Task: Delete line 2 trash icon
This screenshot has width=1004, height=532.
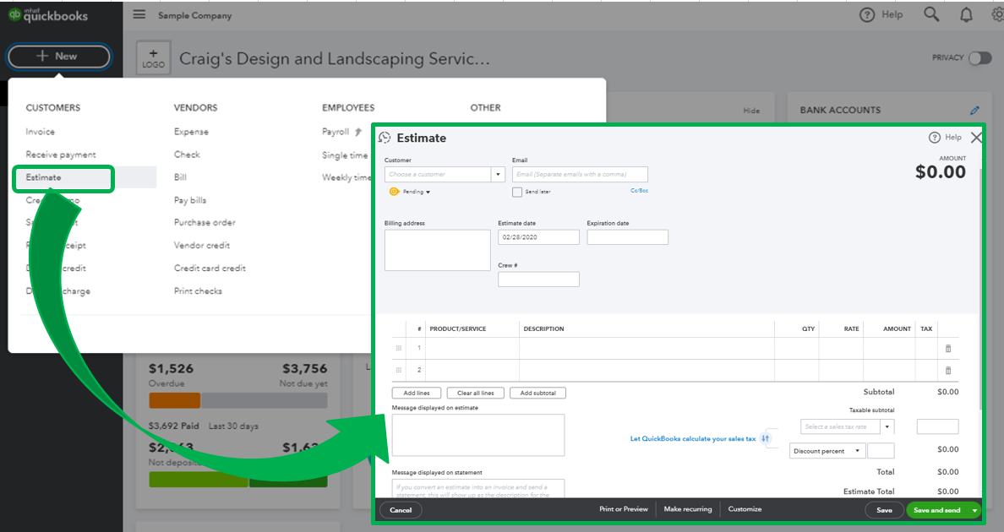Action: (x=948, y=370)
